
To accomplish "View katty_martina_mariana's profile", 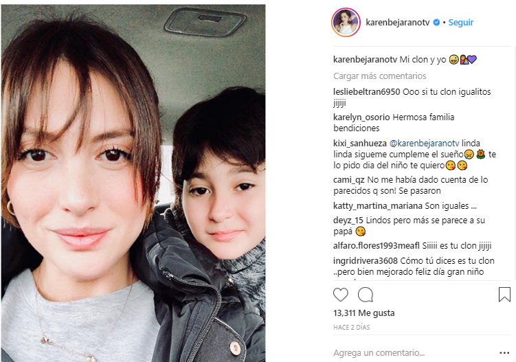I will (378, 206).
